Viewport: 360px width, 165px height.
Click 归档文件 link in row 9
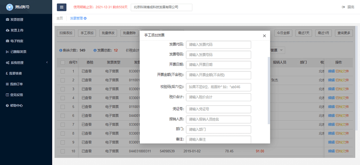(x=342, y=142)
